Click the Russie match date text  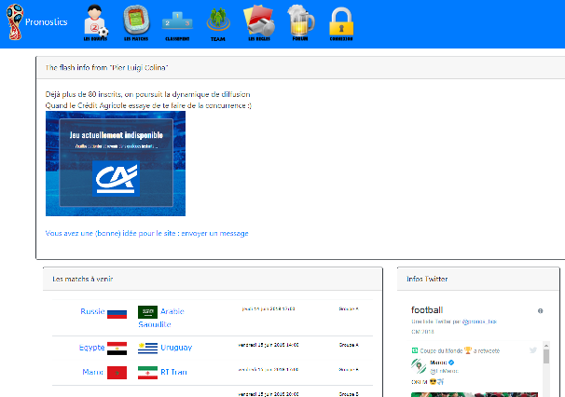[269, 308]
